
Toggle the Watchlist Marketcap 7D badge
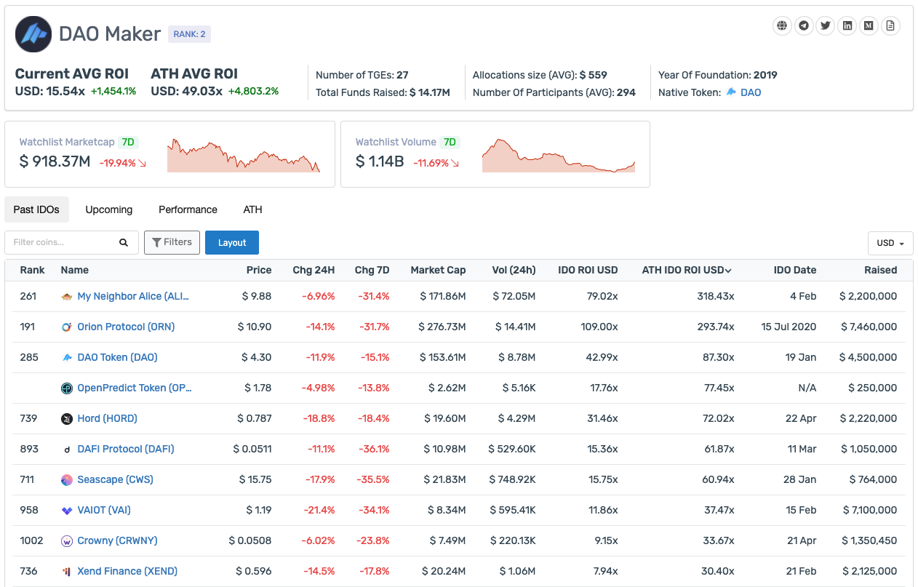point(128,142)
